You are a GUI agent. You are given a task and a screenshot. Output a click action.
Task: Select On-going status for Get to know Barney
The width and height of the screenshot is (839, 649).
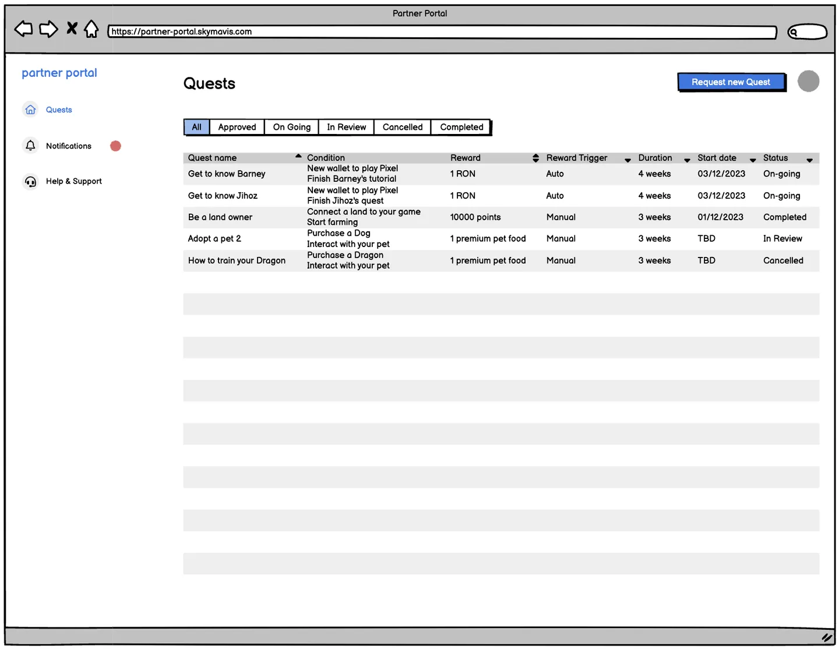point(781,174)
